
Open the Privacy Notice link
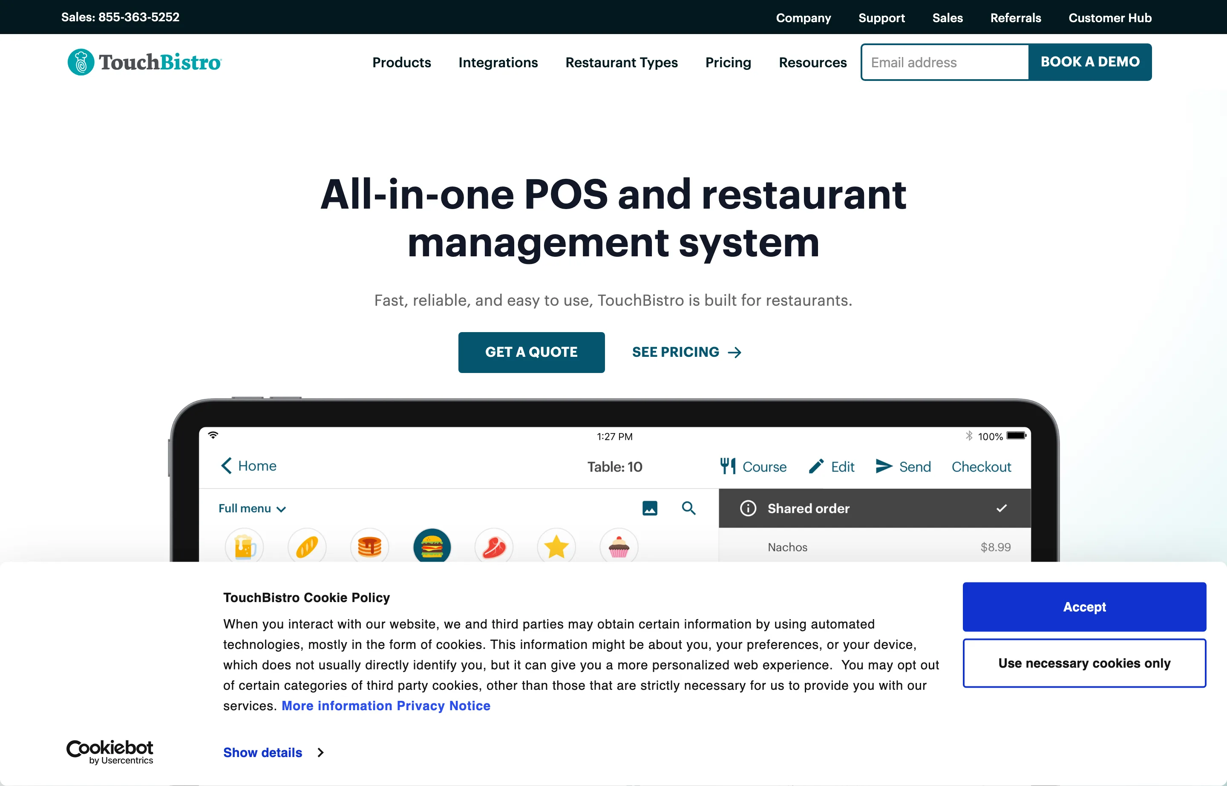(x=444, y=706)
